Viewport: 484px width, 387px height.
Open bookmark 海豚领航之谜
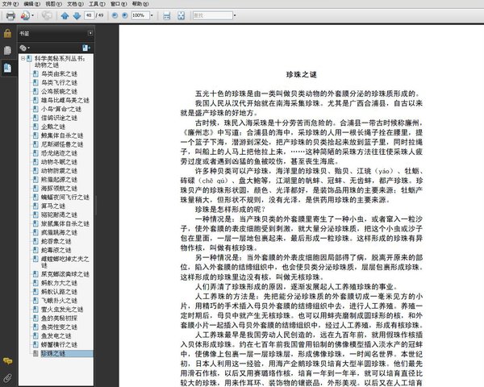(59, 188)
